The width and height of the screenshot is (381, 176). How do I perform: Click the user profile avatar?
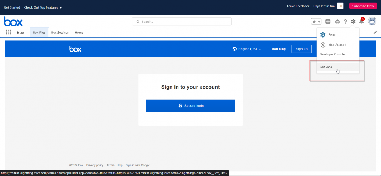click(x=372, y=21)
